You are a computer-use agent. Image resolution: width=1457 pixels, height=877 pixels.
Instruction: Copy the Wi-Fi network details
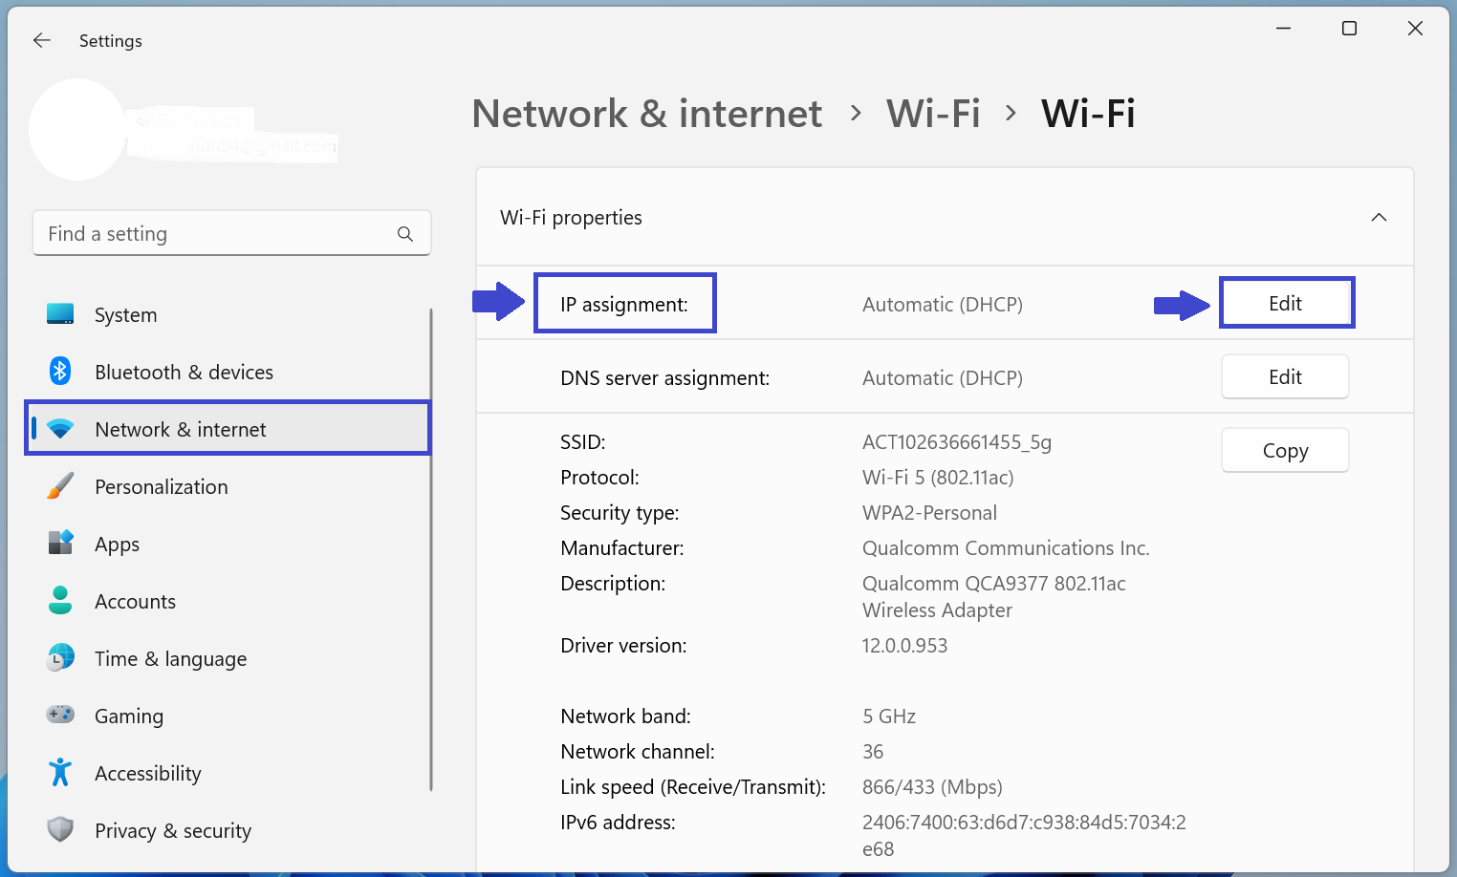pyautogui.click(x=1284, y=450)
